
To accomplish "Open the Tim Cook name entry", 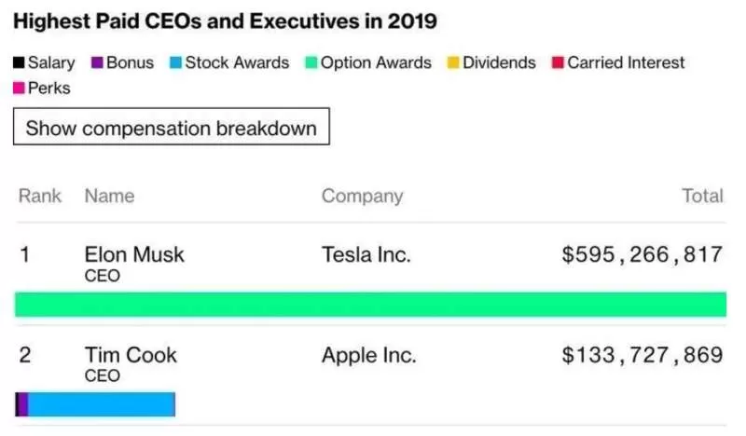I will pos(131,355).
